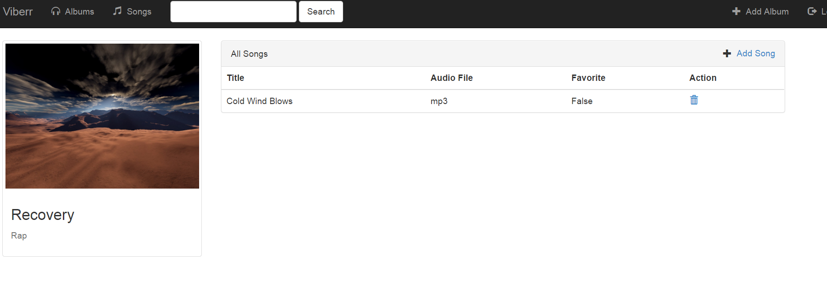
Task: Click the Favorite column header
Action: pyautogui.click(x=588, y=78)
